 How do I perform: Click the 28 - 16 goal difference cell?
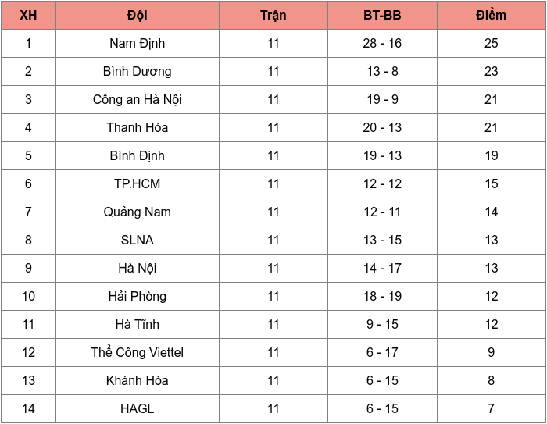point(382,43)
